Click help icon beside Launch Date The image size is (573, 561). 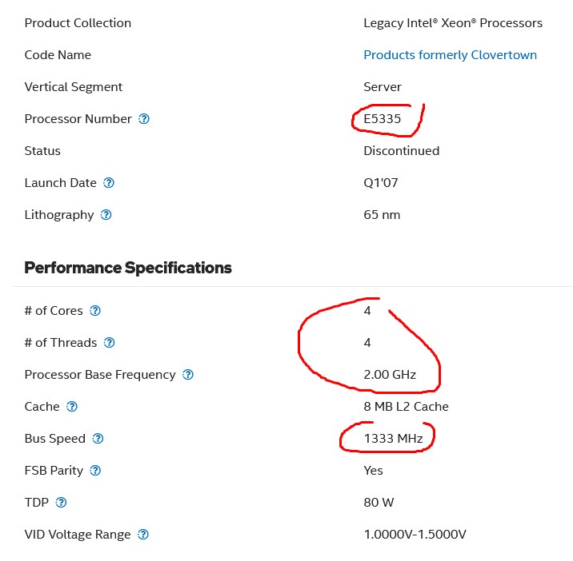click(x=109, y=183)
